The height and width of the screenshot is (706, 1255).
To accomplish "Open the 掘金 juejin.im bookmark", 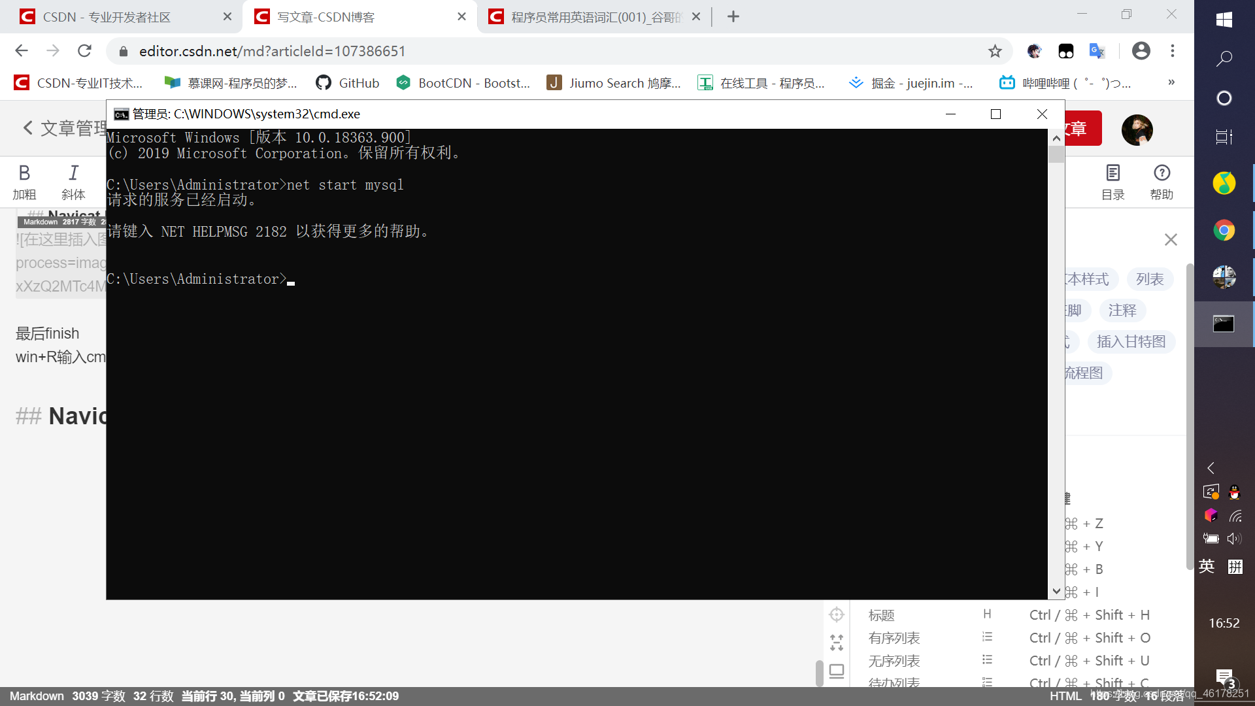I will click(x=911, y=83).
